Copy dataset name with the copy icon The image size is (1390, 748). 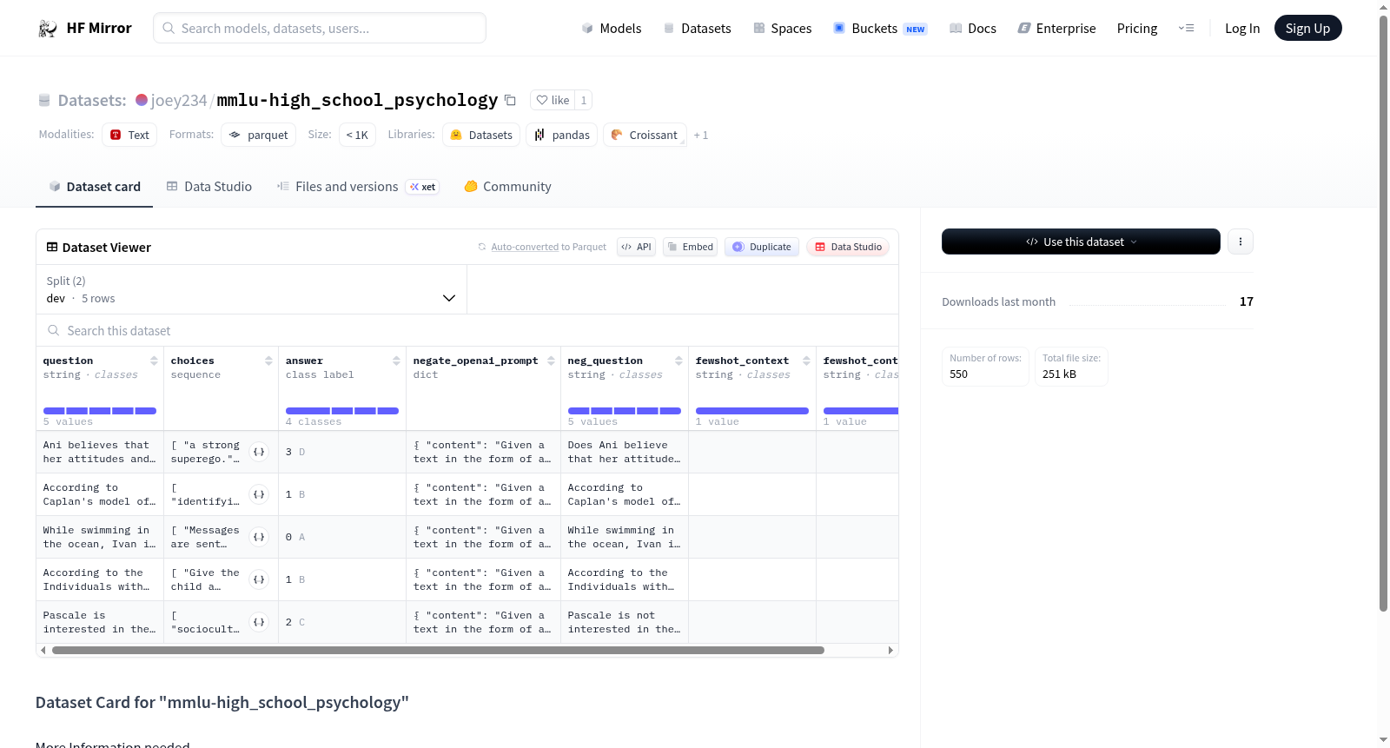(511, 101)
